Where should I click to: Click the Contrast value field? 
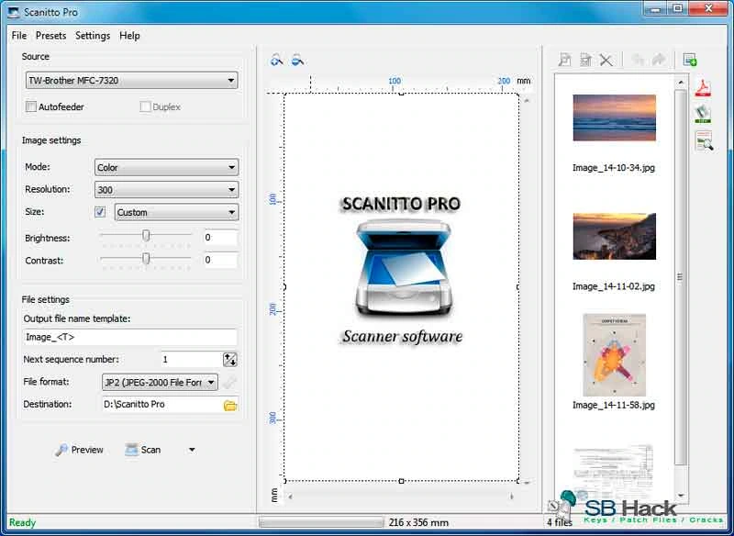(x=220, y=260)
